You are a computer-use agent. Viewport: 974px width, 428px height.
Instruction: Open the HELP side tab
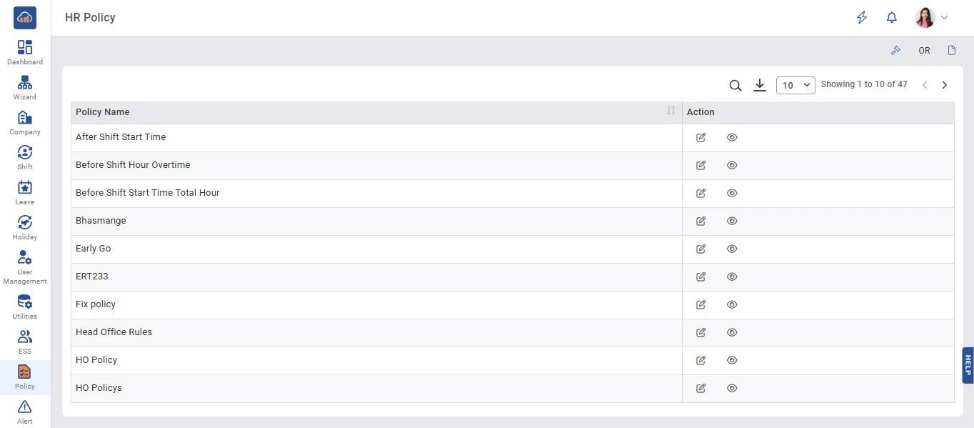point(968,365)
